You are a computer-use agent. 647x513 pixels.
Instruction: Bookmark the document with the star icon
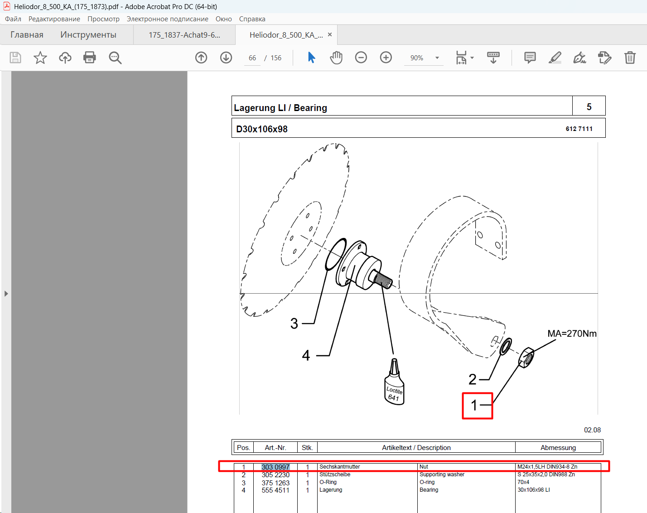40,58
